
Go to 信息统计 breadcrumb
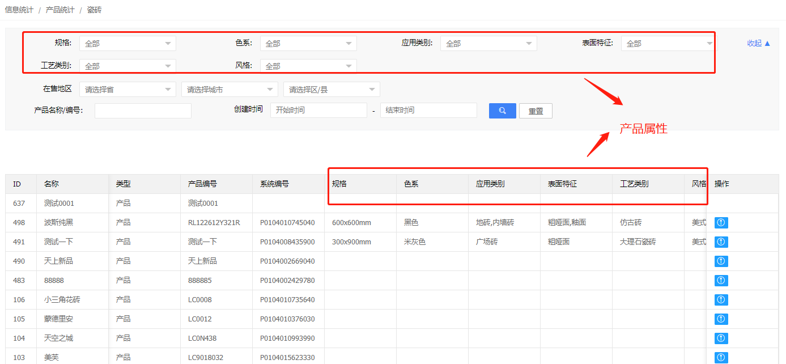[19, 10]
